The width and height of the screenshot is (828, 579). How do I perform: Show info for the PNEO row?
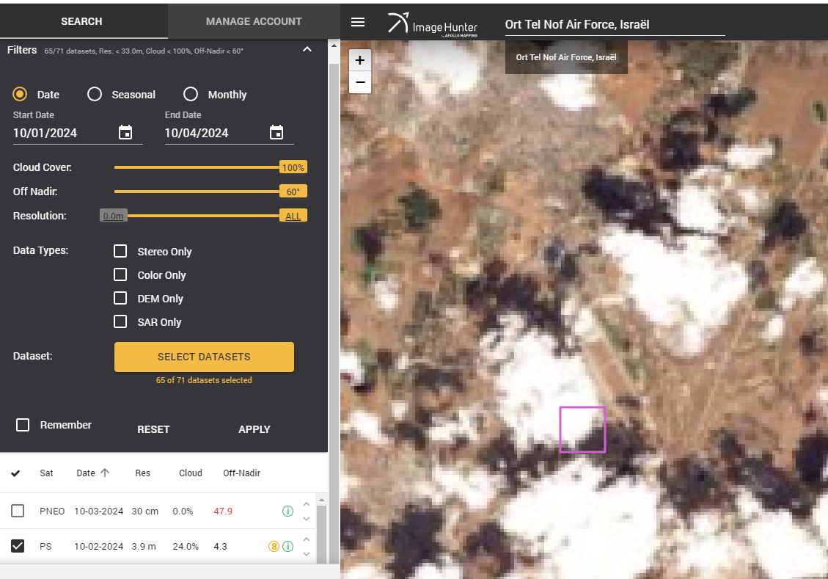pyautogui.click(x=287, y=511)
